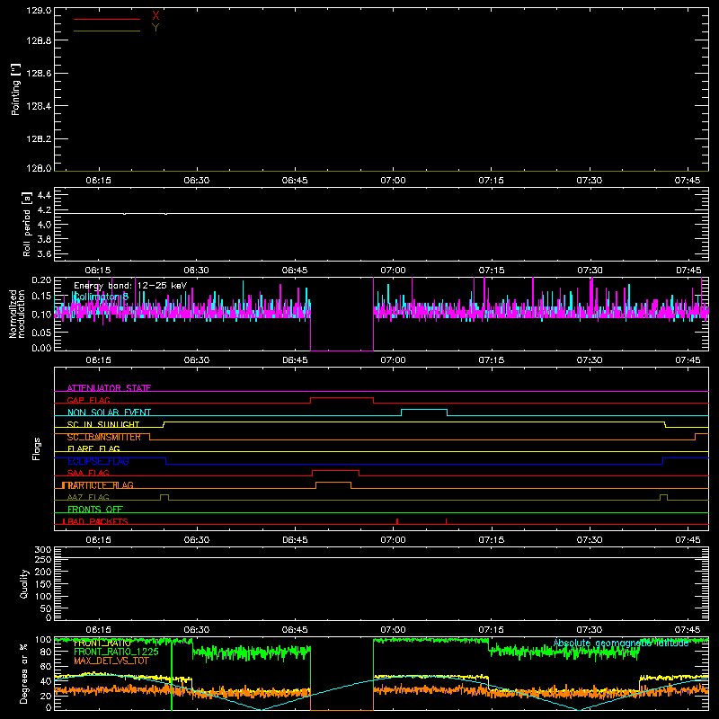The image size is (719, 719).
Task: Click the FRONT_RATIO_1225 legend text
Action: pyautogui.click(x=116, y=652)
